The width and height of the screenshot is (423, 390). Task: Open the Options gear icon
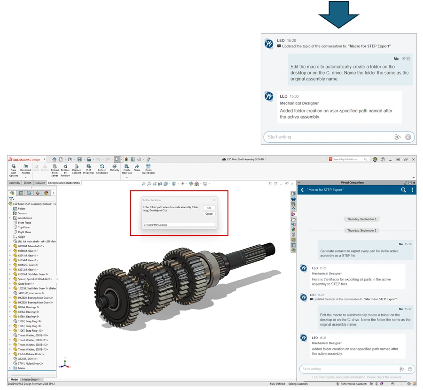139,159
